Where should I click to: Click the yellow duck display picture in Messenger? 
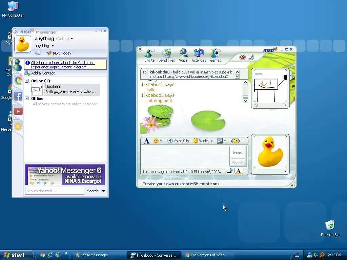(23, 44)
